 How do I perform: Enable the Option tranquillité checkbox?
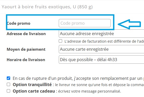pos(9,85)
